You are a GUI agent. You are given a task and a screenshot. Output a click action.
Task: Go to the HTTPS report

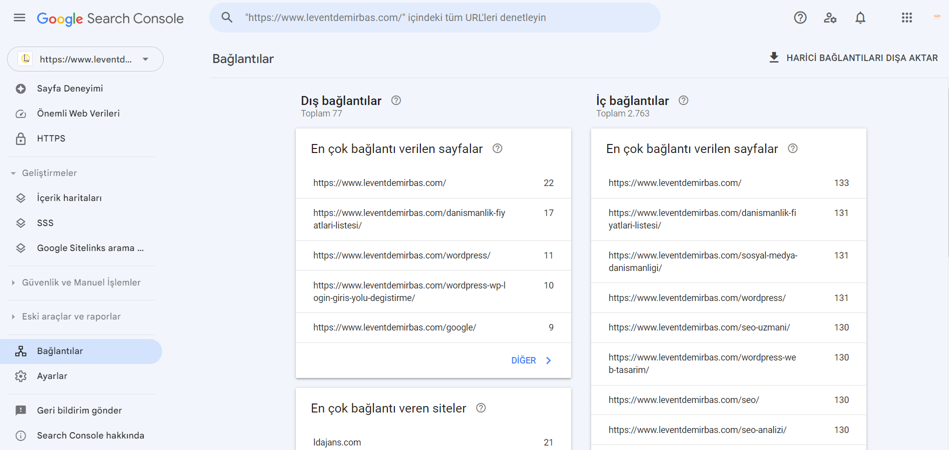click(x=81, y=138)
